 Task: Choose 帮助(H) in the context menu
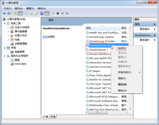coord(122,91)
